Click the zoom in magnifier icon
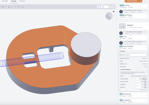Image resolution: width=149 pixels, height=105 pixels. [113, 7]
